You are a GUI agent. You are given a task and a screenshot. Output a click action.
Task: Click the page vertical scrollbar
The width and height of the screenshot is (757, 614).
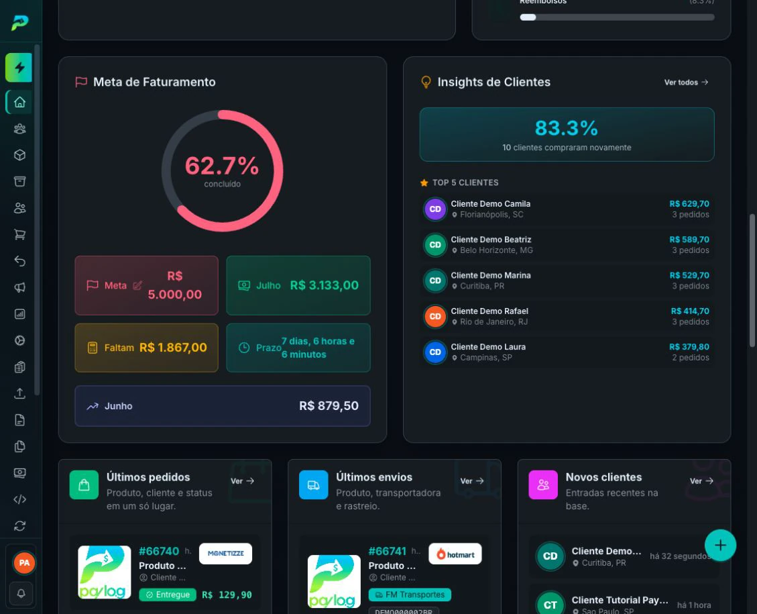point(752,280)
